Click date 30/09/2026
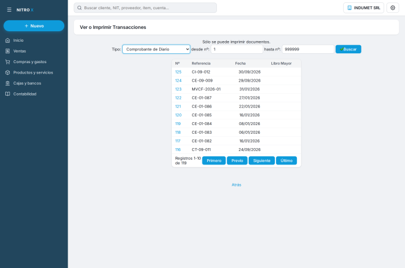 click(249, 72)
